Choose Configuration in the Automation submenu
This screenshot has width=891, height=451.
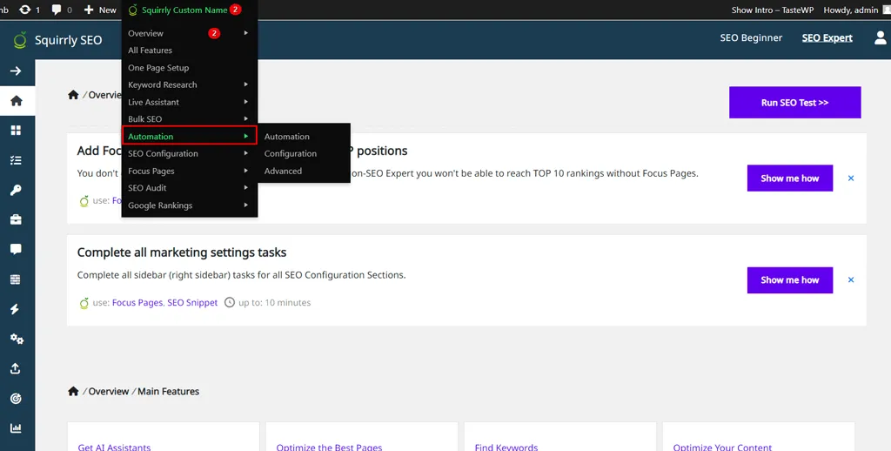coord(291,153)
